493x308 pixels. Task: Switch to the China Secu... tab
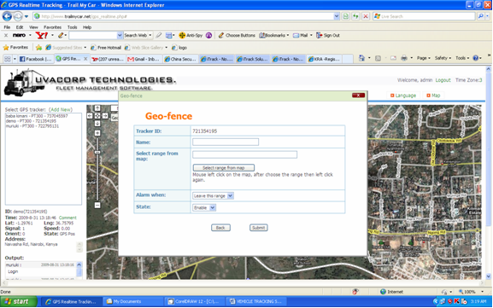click(180, 59)
